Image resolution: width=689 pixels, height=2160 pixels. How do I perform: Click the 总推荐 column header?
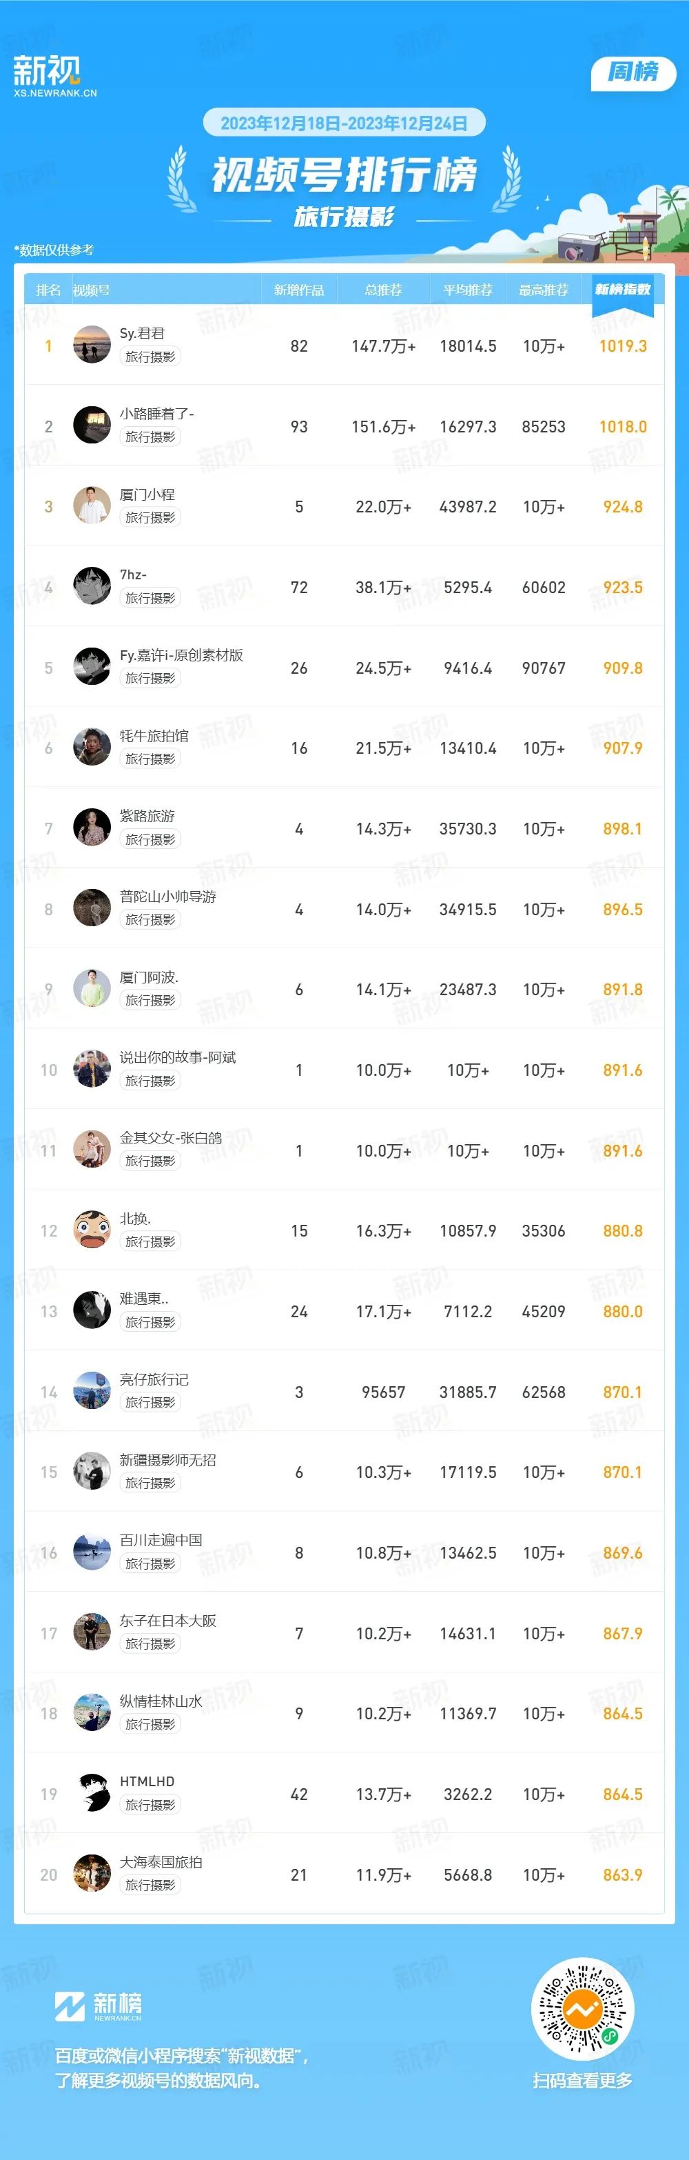[383, 290]
